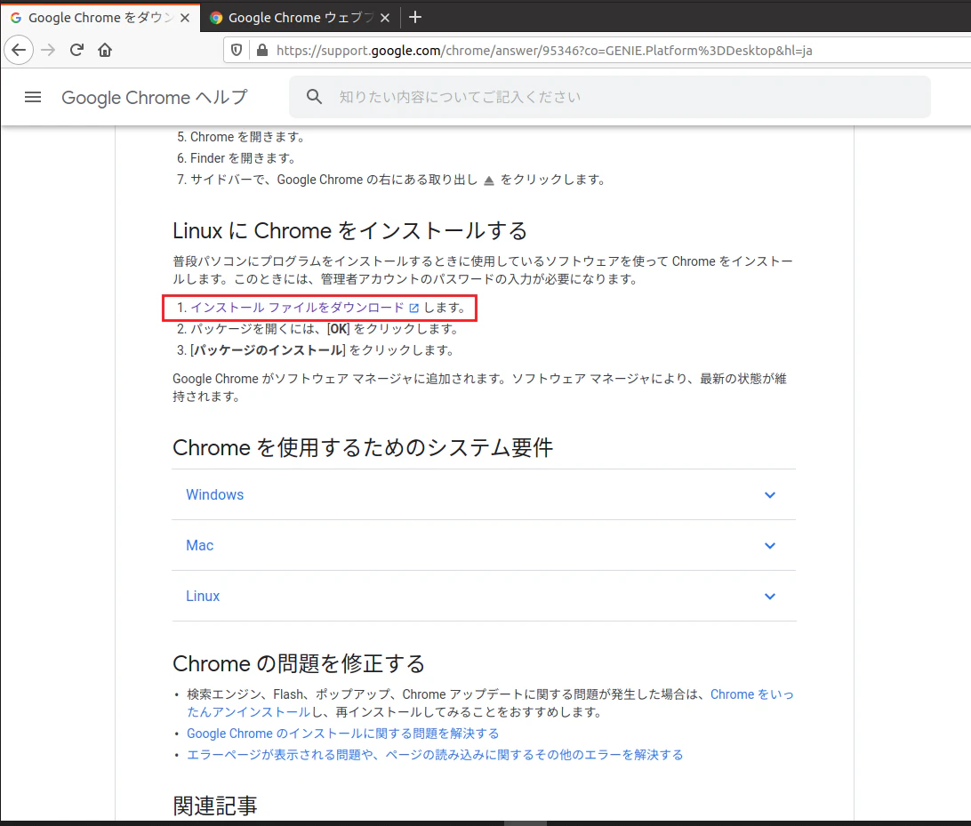Click the URL address bar
The image size is (971, 826).
click(x=595, y=50)
